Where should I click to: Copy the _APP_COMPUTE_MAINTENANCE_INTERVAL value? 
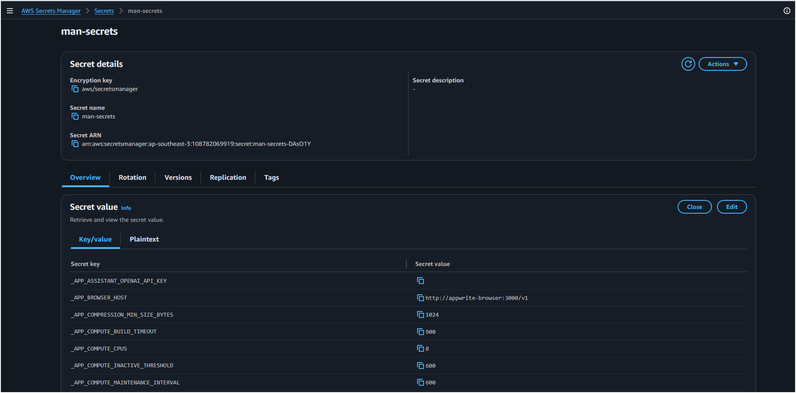421,382
